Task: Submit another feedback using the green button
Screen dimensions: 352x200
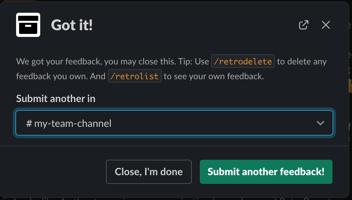Action: point(266,171)
